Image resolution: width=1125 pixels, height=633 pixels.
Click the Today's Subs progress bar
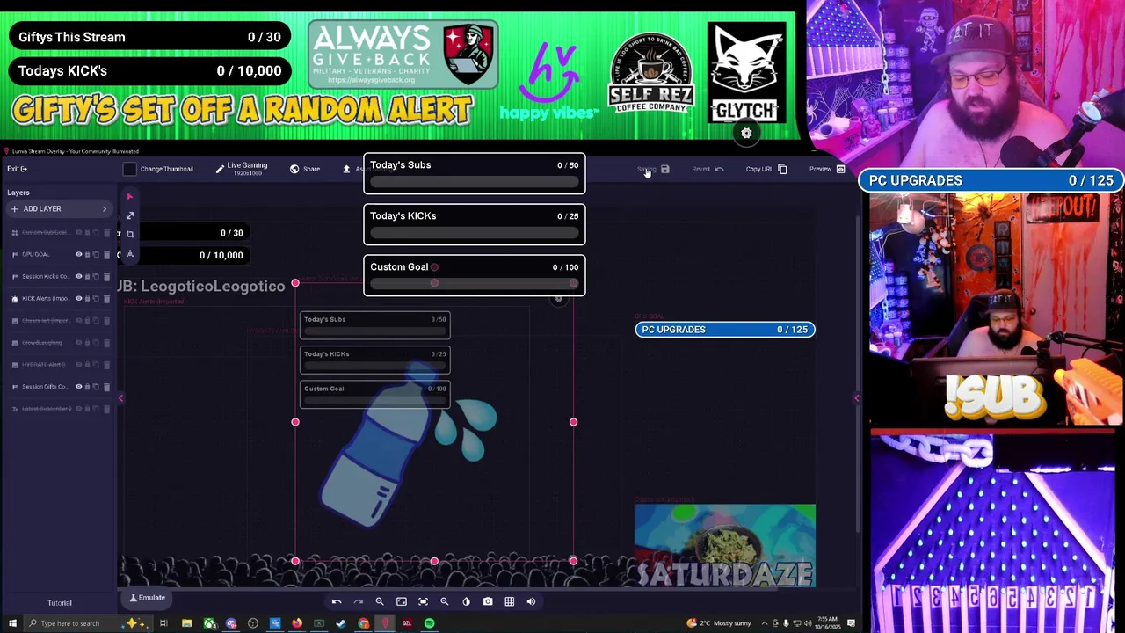pyautogui.click(x=475, y=181)
